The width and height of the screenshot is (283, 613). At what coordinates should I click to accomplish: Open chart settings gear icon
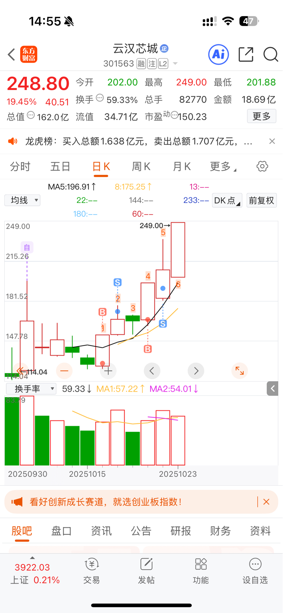(x=262, y=166)
